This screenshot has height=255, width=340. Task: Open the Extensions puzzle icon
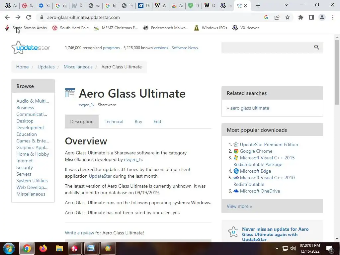(301, 17)
